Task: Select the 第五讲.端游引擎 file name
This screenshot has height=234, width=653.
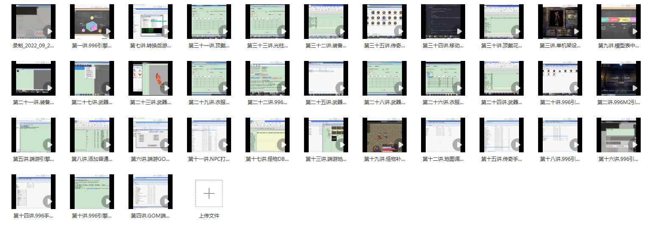Action: tap(33, 159)
